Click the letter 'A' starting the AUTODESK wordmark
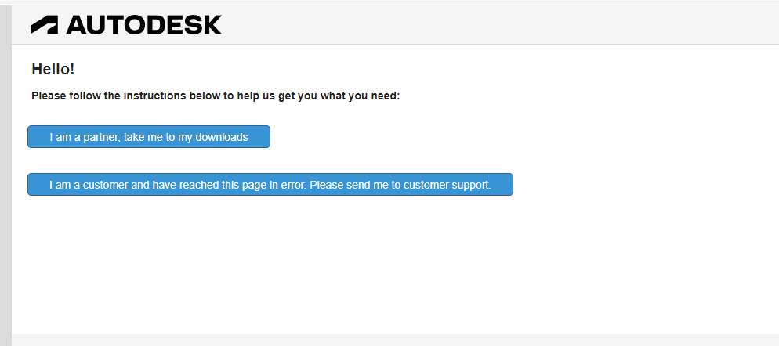The width and height of the screenshot is (779, 346). (77, 25)
